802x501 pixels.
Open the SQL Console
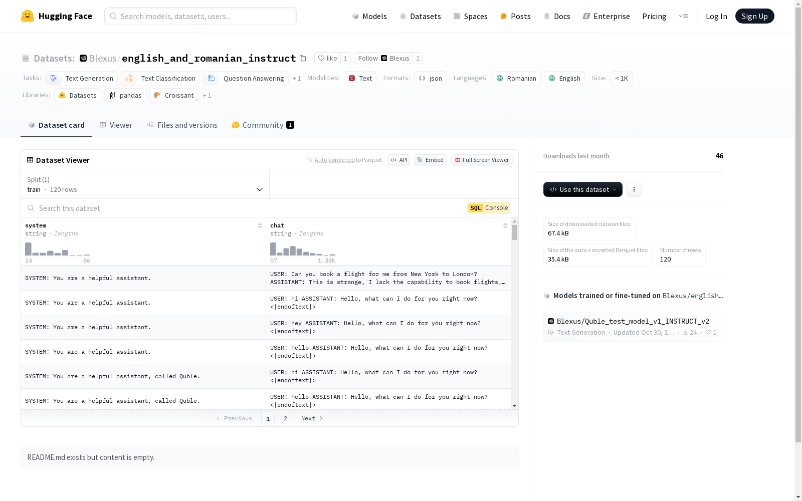pos(489,208)
